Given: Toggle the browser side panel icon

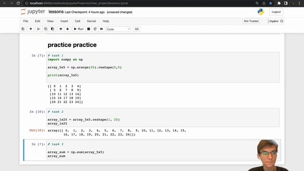Looking at the screenshot, I should point(286,3).
